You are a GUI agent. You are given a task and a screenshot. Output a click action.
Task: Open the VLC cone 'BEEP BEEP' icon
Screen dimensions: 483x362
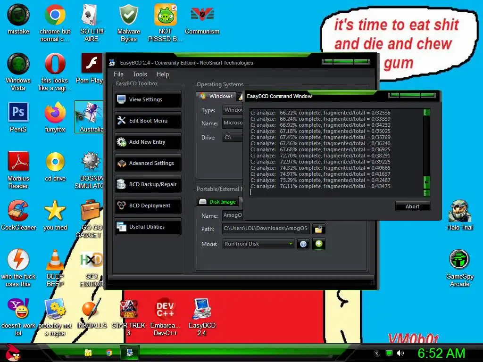[x=55, y=268]
